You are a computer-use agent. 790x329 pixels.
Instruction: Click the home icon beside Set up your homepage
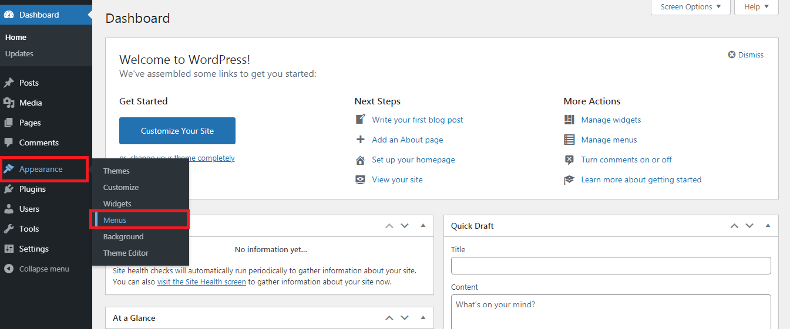tap(361, 160)
